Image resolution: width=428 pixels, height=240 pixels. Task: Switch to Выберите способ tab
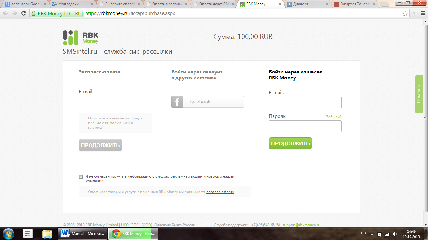pyautogui.click(x=119, y=4)
